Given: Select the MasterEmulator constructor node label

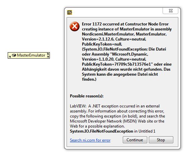Looking at the screenshot, I should pos(31,55).
